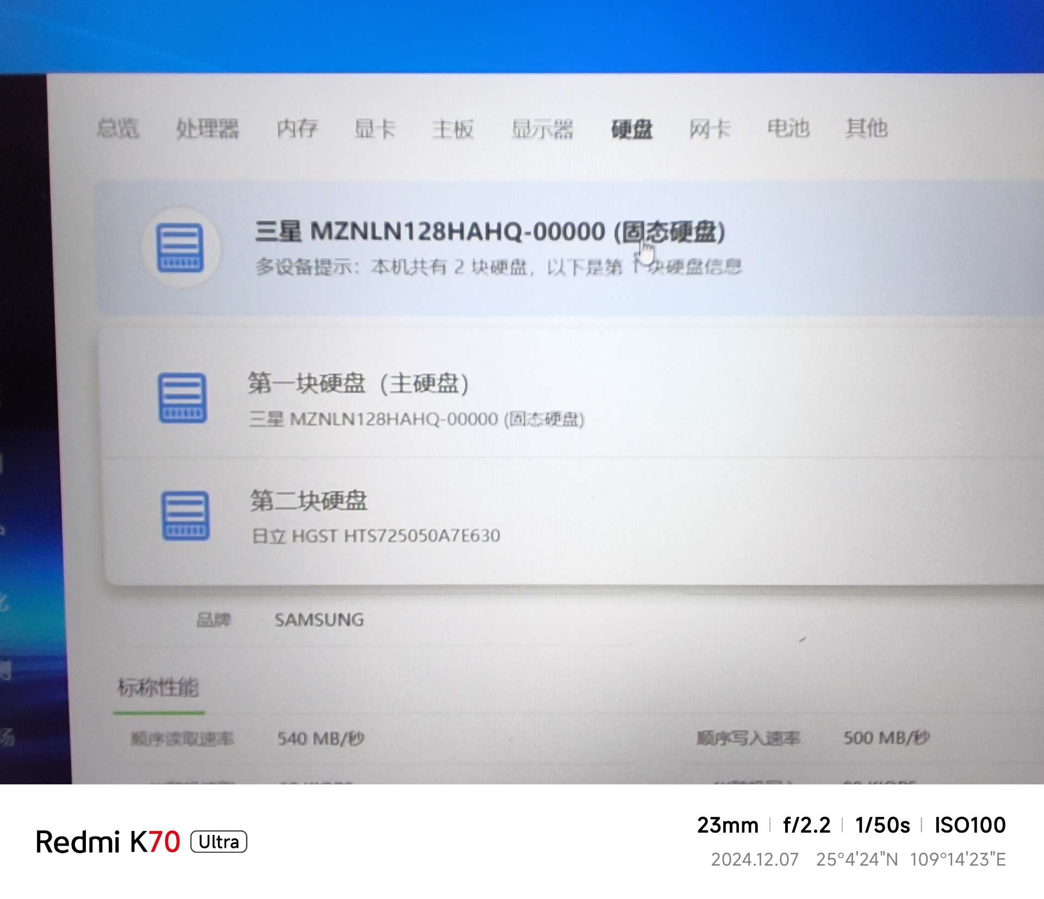
Task: Switch to the 显示器 tab
Action: point(542,129)
